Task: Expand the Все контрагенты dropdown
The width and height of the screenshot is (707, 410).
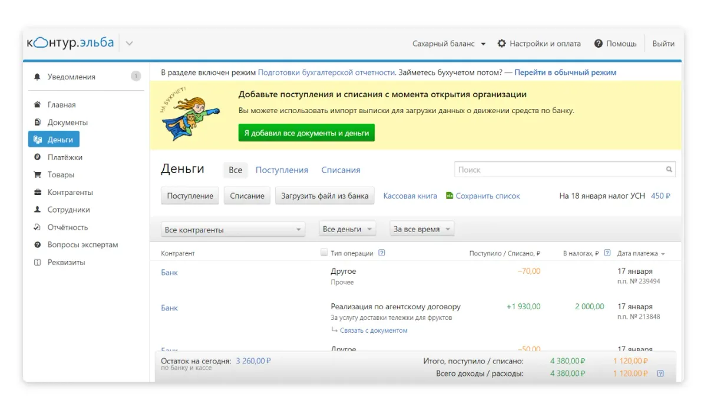Action: point(233,230)
